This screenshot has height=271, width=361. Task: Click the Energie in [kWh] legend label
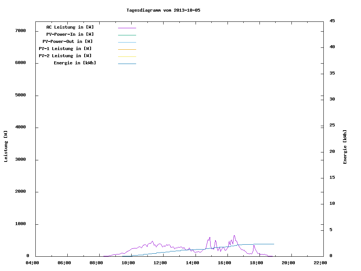pyautogui.click(x=75, y=63)
